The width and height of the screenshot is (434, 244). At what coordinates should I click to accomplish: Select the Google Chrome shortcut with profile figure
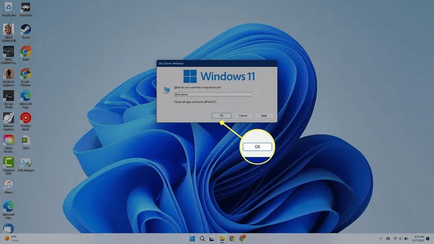[x=25, y=77]
